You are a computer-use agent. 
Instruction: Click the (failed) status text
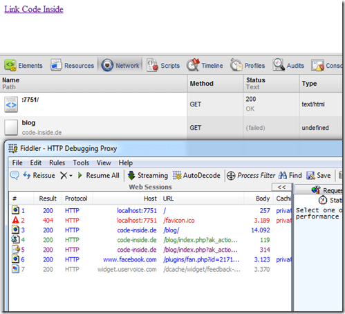pyautogui.click(x=255, y=128)
